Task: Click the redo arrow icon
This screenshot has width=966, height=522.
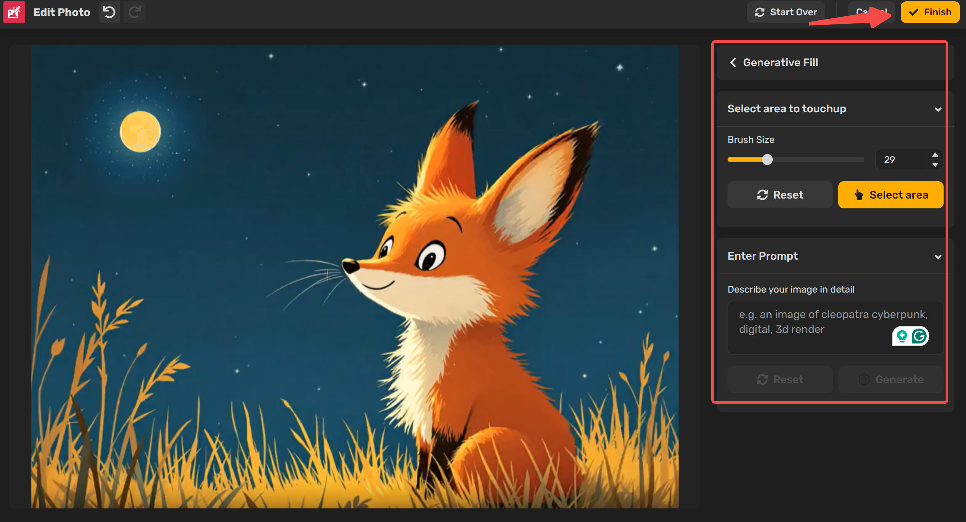Action: tap(134, 12)
